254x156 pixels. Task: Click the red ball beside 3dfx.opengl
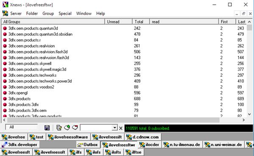(5, 93)
